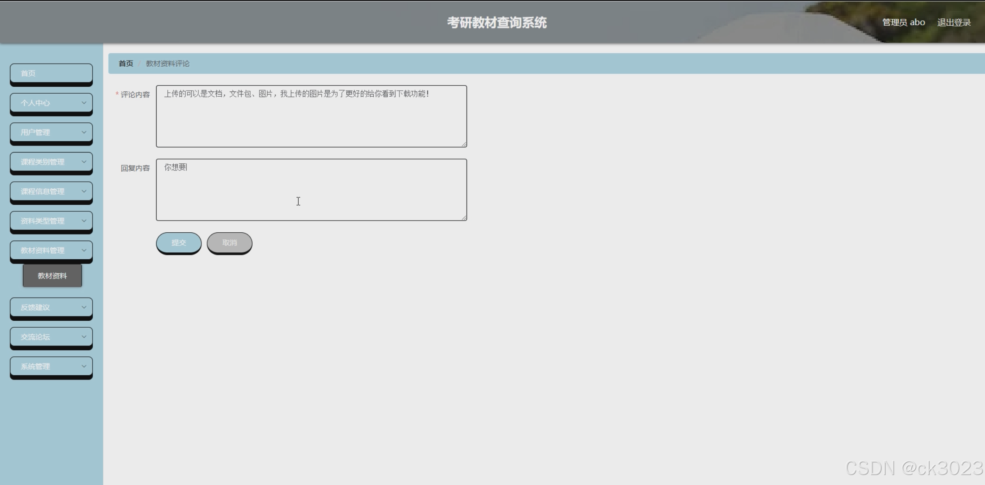Click into the 评论内容 text area
985x485 pixels.
pyautogui.click(x=311, y=116)
